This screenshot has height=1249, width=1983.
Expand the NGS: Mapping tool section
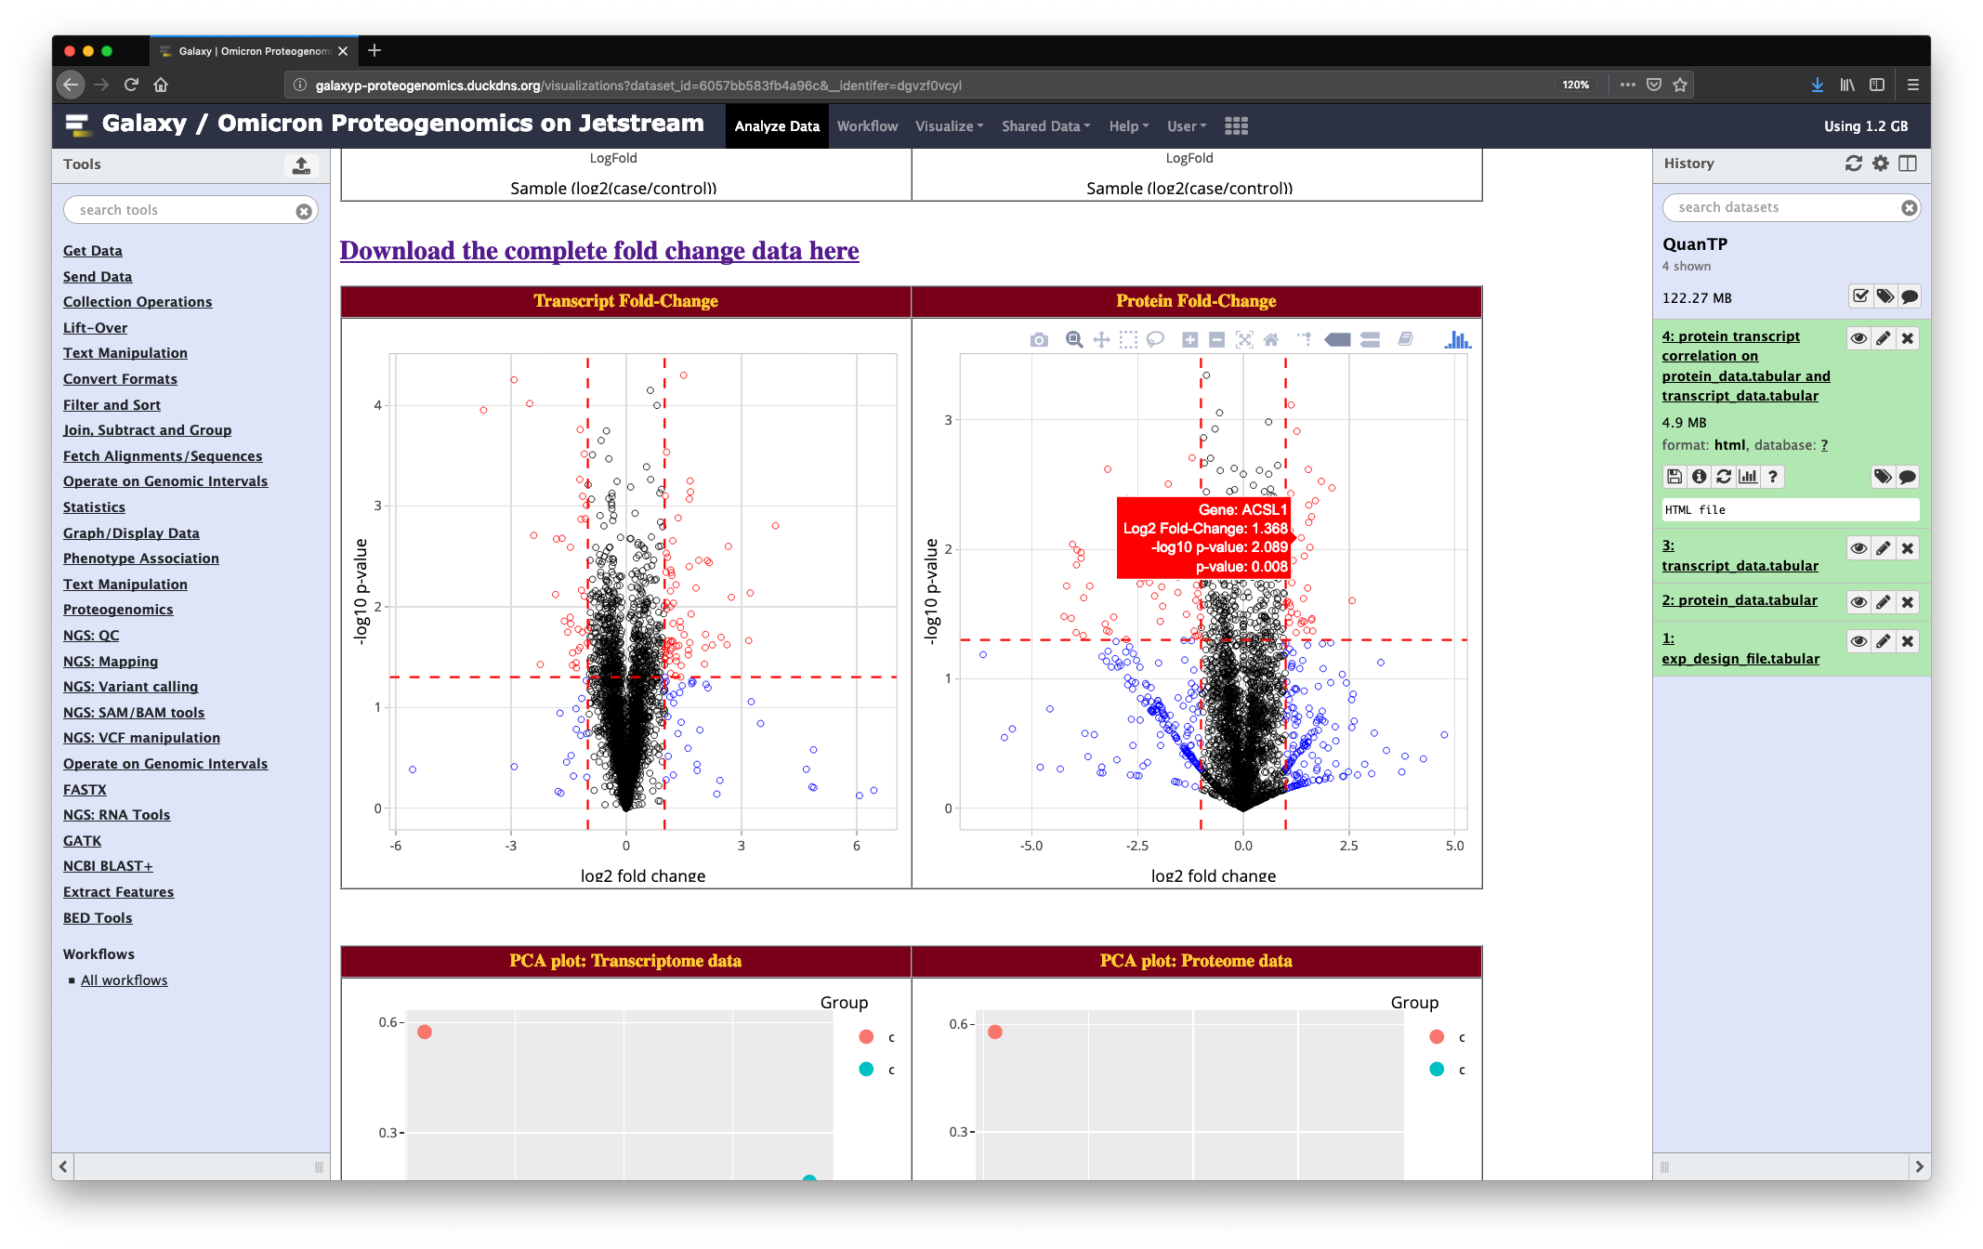111,662
